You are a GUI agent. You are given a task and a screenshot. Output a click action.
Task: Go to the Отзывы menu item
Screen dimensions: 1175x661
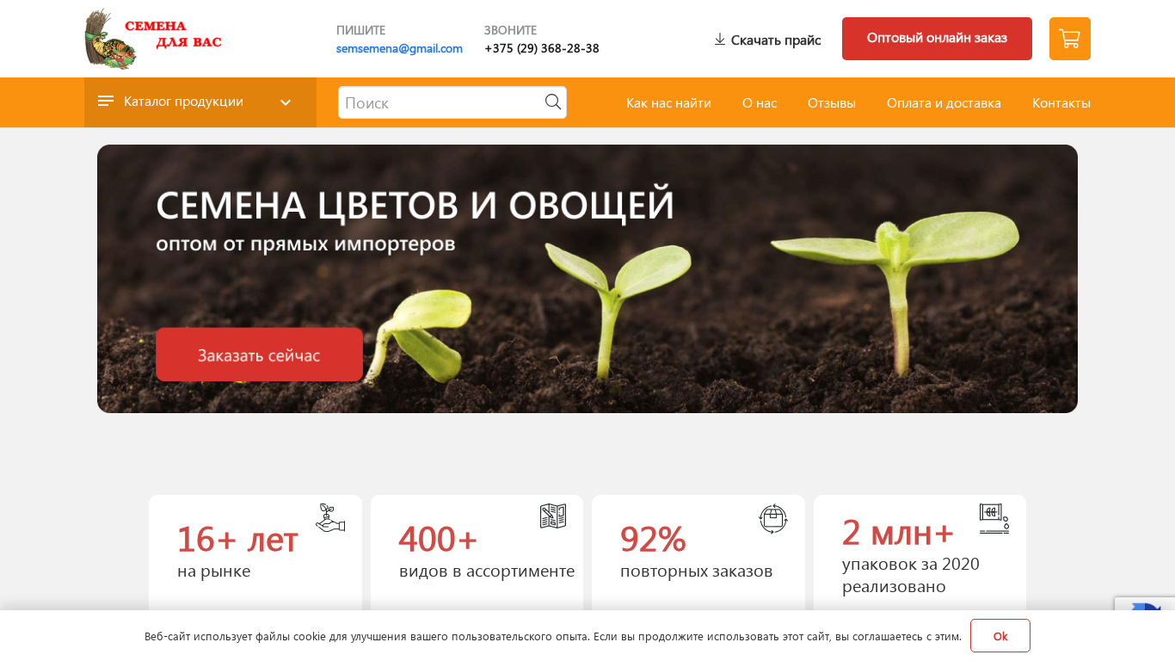[832, 103]
